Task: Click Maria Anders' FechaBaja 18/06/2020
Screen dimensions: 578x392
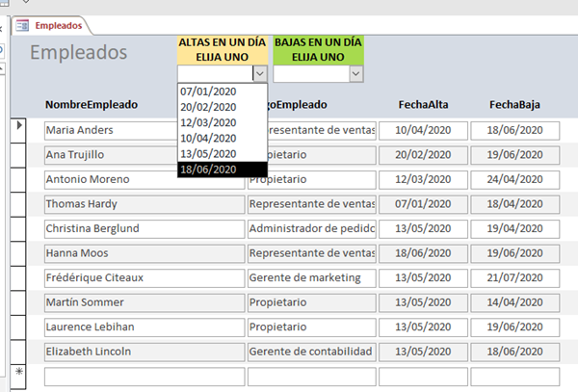Action: click(515, 130)
